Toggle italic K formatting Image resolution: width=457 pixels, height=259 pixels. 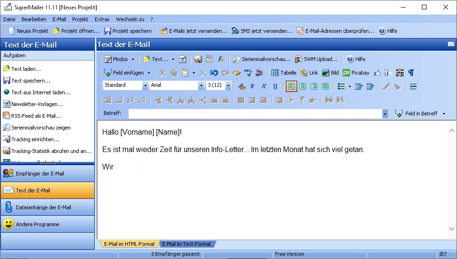click(264, 86)
